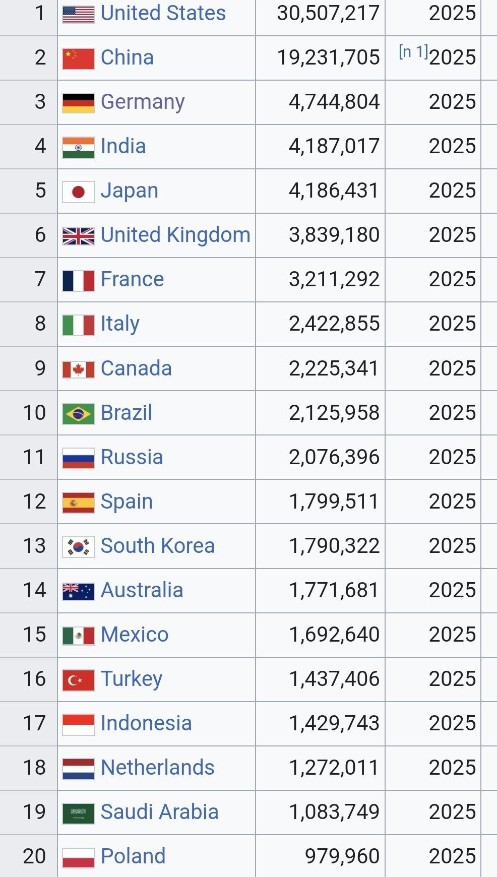497x877 pixels.
Task: Open the Italy article link
Action: click(x=120, y=324)
